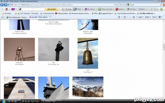Screen dimensions: 165x103
Task: Open the Tools menu
Action: pos(155,17)
